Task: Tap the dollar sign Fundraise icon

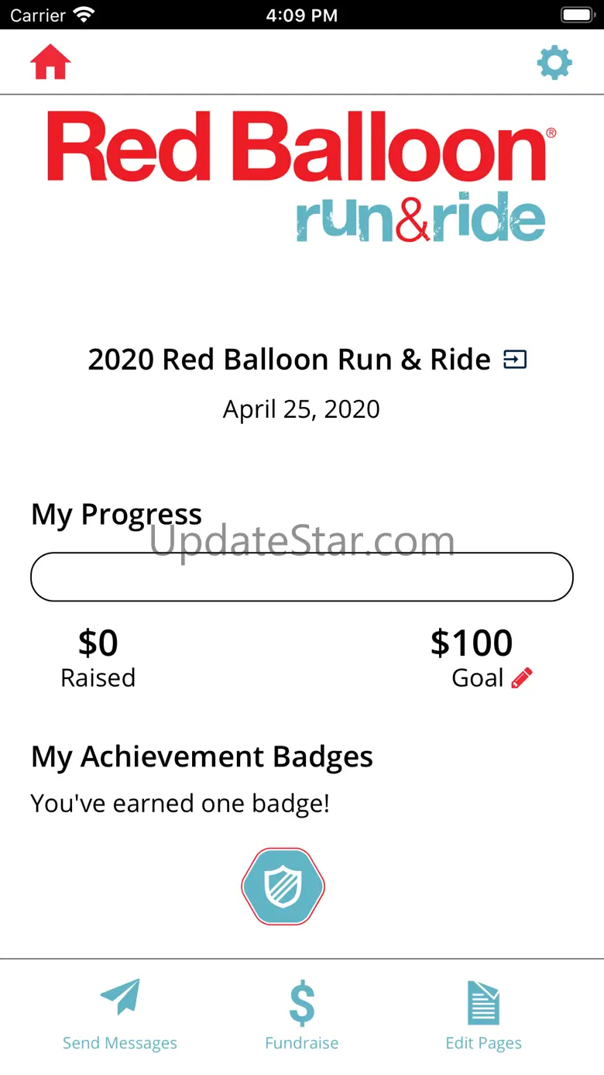Action: tap(302, 1003)
